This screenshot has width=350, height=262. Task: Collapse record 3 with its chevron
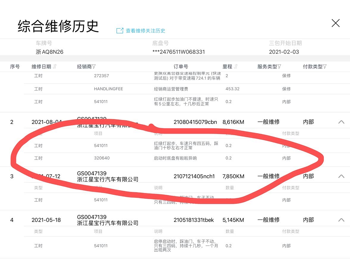[341, 176]
